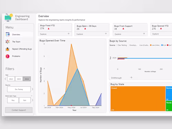Click the Bugs From Support Explore arrow

pyautogui.click(x=144, y=34)
